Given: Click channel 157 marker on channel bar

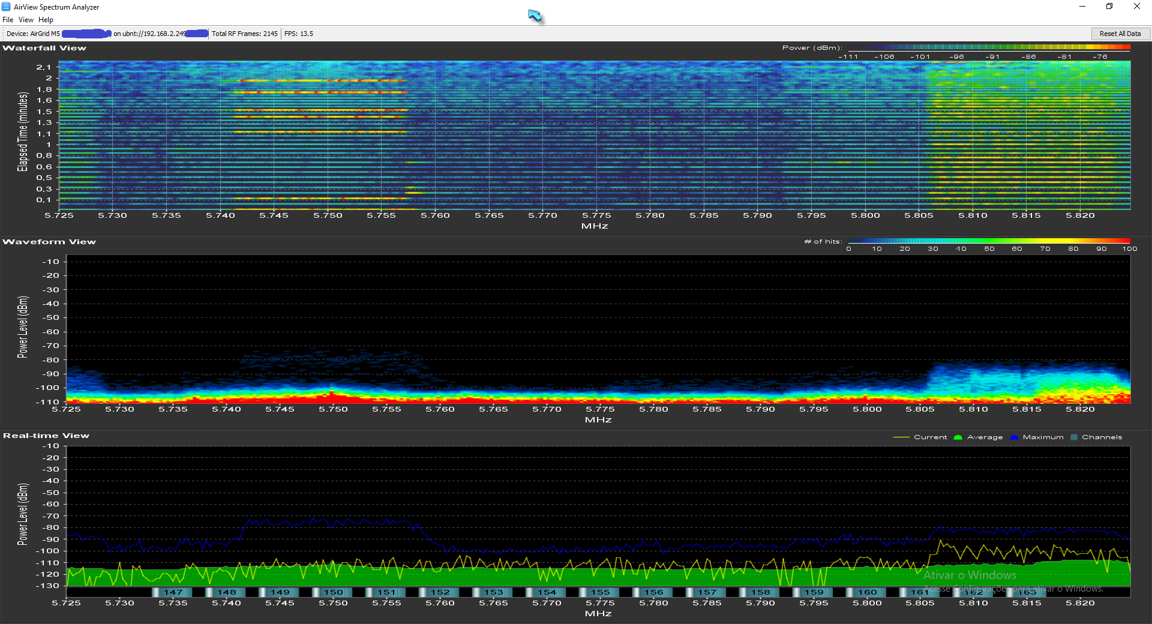Looking at the screenshot, I should (707, 592).
